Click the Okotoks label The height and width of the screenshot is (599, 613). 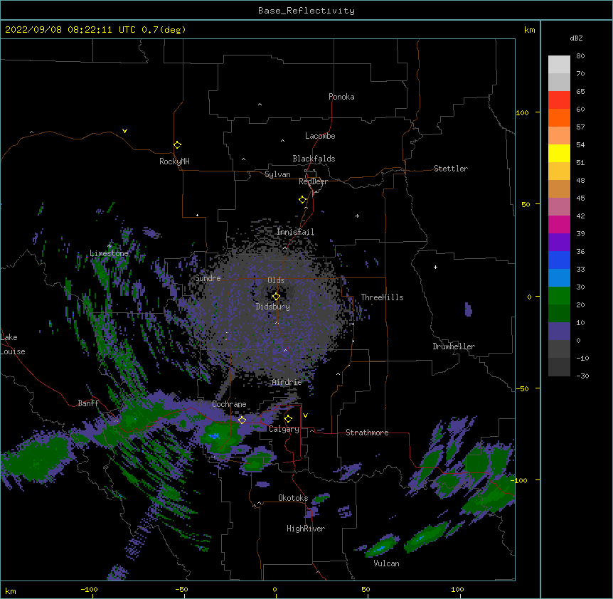pos(293,498)
